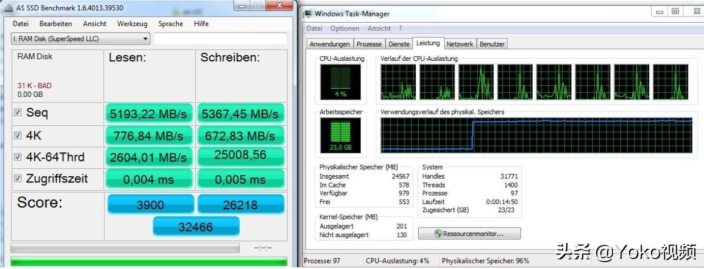Click the Ausgelagert value 201
The width and height of the screenshot is (704, 269).
[402, 226]
